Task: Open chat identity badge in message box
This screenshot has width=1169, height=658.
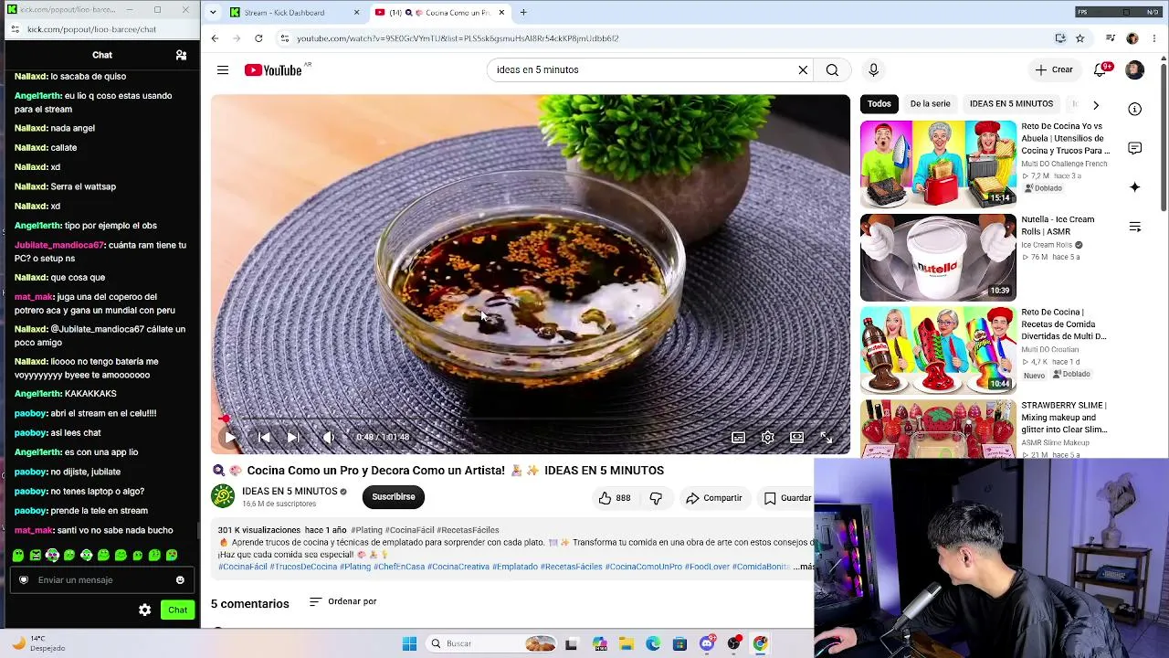Action: click(x=24, y=579)
